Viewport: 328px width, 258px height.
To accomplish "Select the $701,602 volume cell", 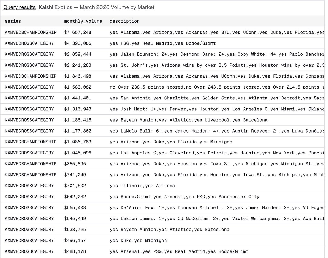I will point(75,186).
